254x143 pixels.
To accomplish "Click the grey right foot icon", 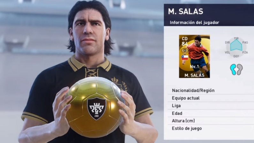I will [239, 69].
